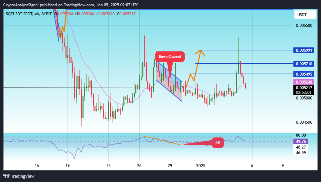Viewport: 321px width, 182px height.
Task: Click the close value C0.005217
Action: coord(126,14)
